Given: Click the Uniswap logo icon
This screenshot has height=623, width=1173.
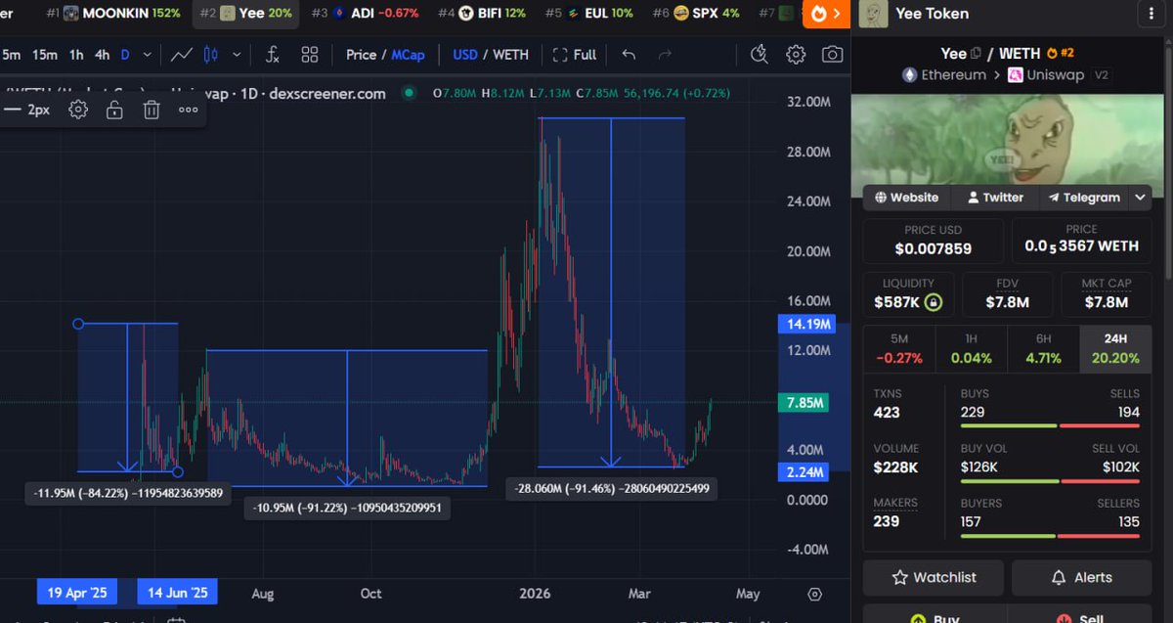Looking at the screenshot, I should 1016,75.
